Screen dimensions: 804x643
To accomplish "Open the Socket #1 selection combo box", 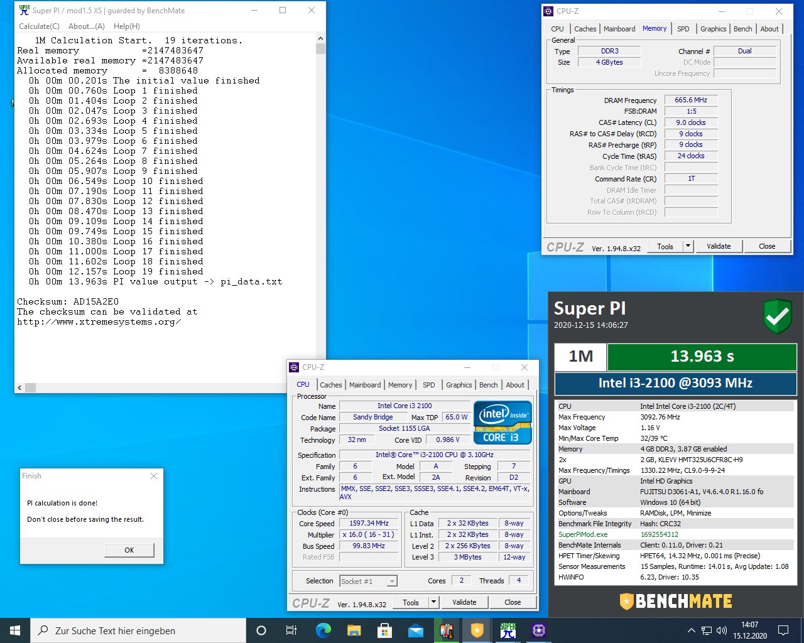I will point(369,581).
